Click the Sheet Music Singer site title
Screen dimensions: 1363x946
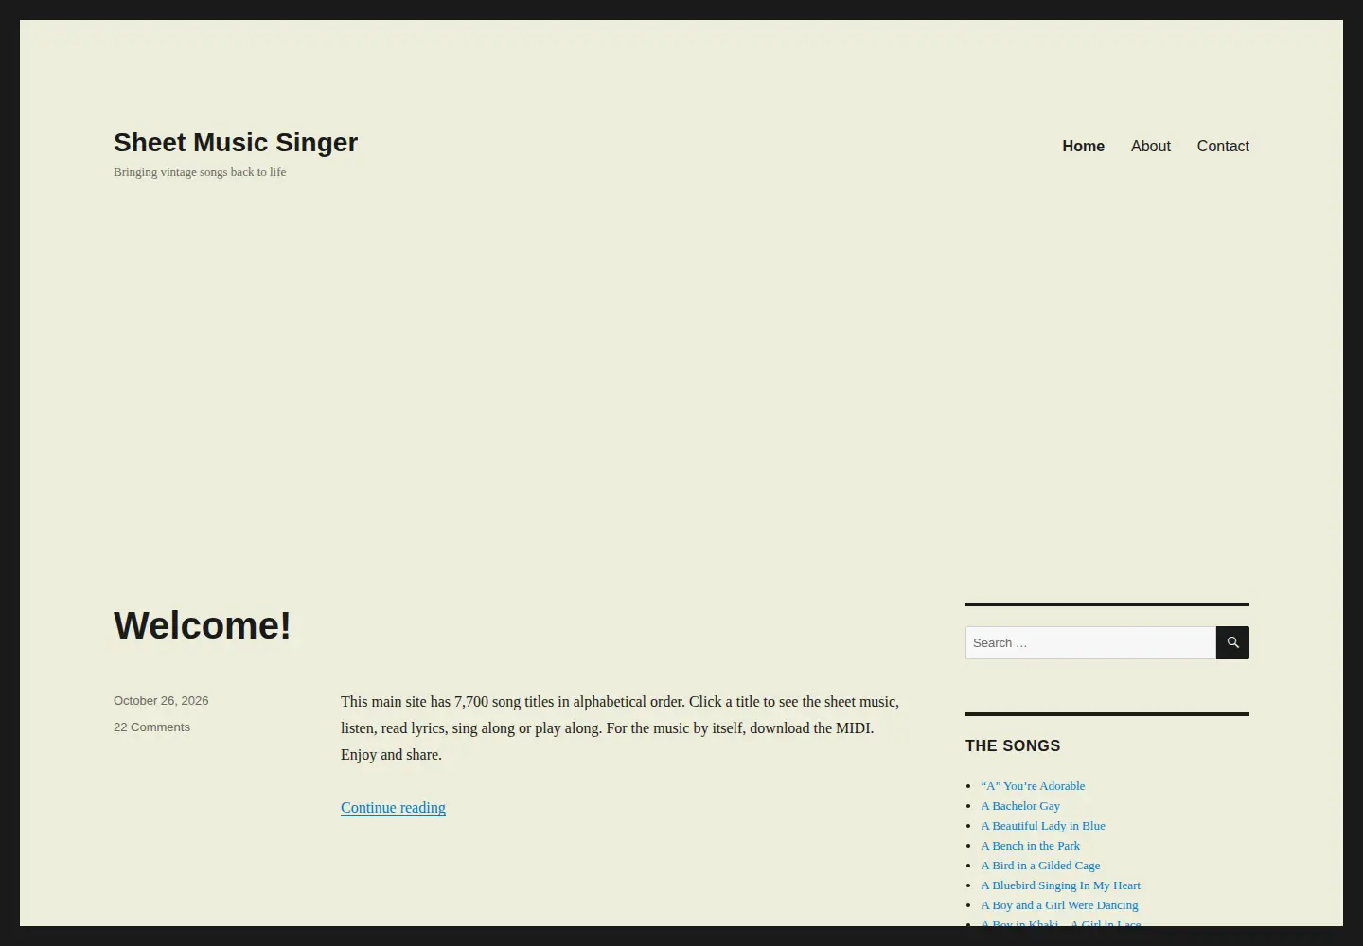(x=236, y=142)
